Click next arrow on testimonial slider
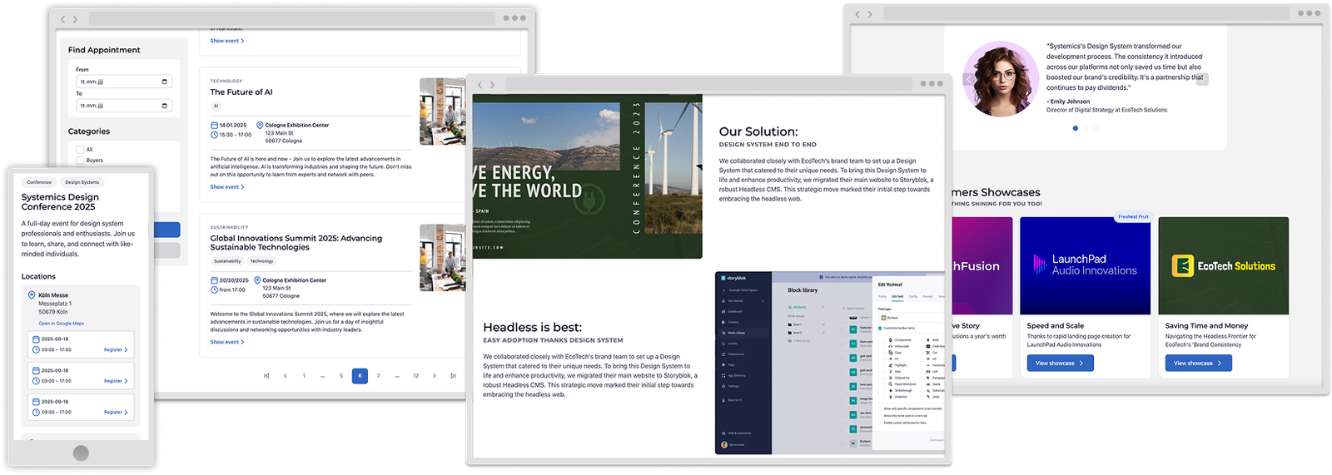This screenshot has height=475, width=1332. click(1201, 78)
